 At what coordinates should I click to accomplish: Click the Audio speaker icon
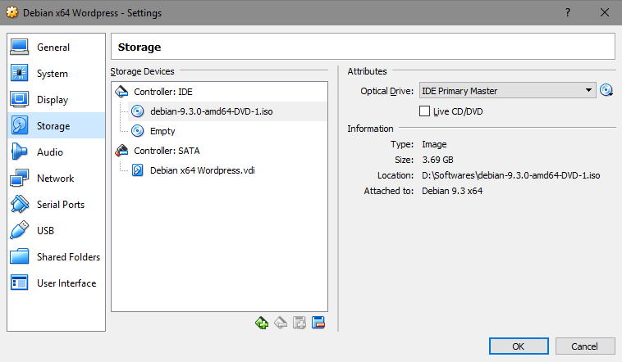point(19,152)
